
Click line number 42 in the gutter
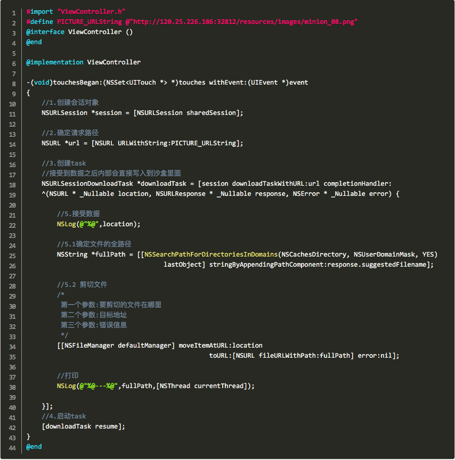(x=12, y=428)
